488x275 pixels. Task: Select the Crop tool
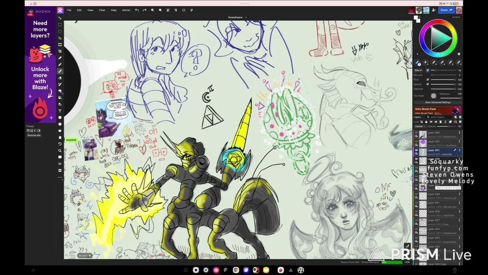tap(60, 51)
